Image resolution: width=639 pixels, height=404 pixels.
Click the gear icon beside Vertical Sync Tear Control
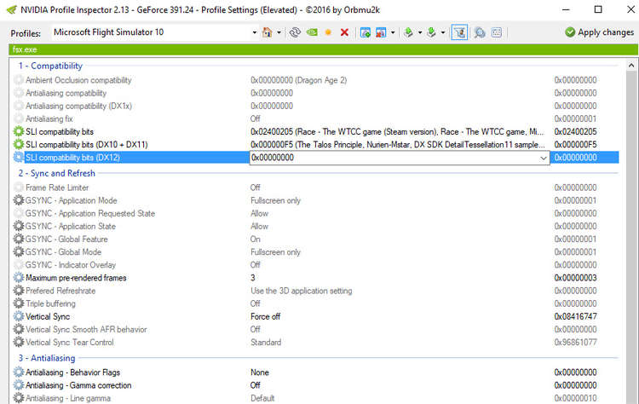click(19, 342)
